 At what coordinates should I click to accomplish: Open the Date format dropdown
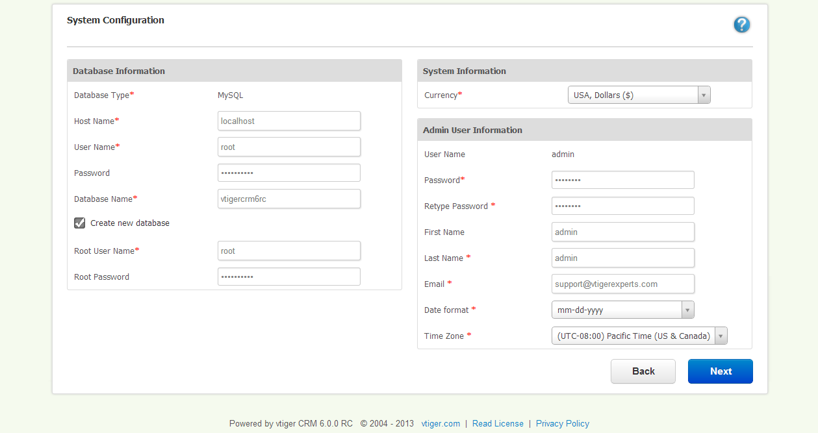point(622,310)
